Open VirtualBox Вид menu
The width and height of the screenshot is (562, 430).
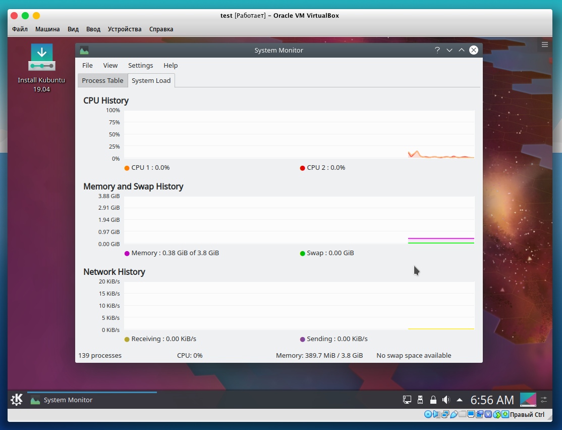tap(73, 29)
